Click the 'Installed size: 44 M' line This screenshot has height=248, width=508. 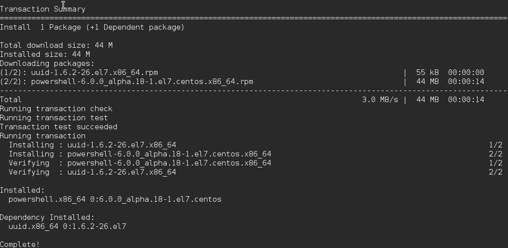click(45, 54)
